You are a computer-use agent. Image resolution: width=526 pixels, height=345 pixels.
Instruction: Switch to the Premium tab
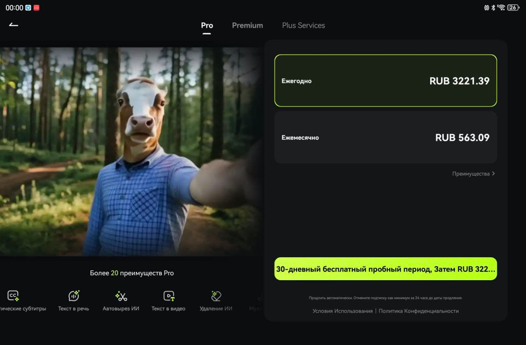(x=247, y=25)
